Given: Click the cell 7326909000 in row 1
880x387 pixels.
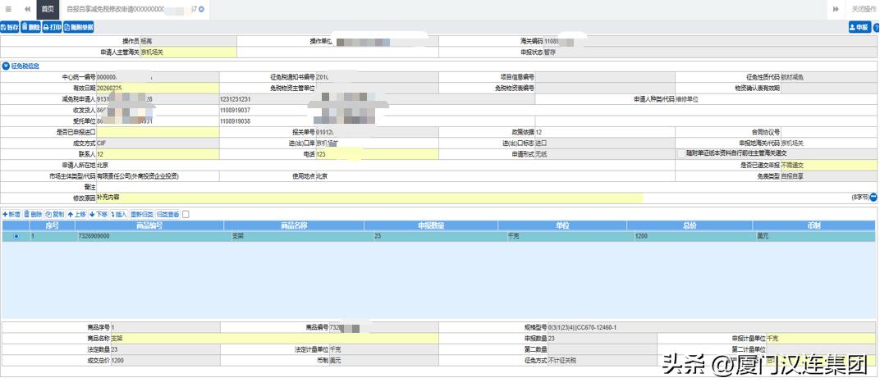Looking at the screenshot, I should click(149, 237).
